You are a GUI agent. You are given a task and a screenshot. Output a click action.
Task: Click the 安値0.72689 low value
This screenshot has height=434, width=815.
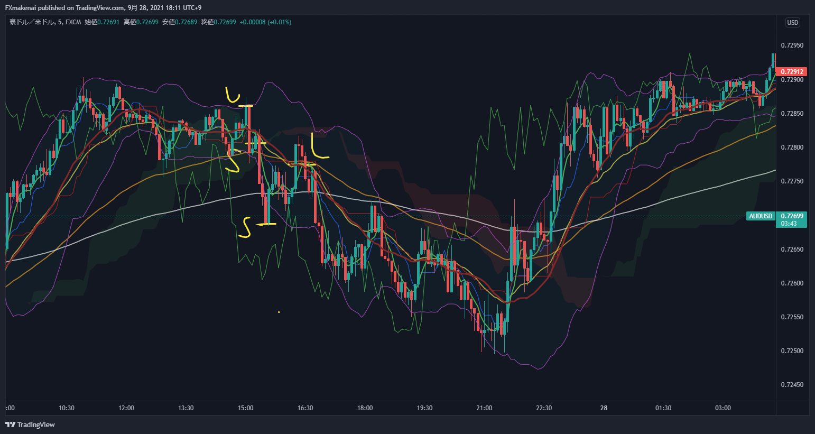point(180,22)
